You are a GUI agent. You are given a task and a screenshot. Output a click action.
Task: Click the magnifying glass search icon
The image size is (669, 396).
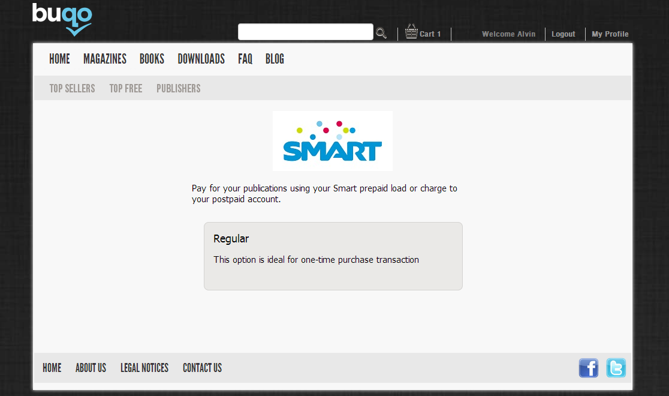(381, 33)
